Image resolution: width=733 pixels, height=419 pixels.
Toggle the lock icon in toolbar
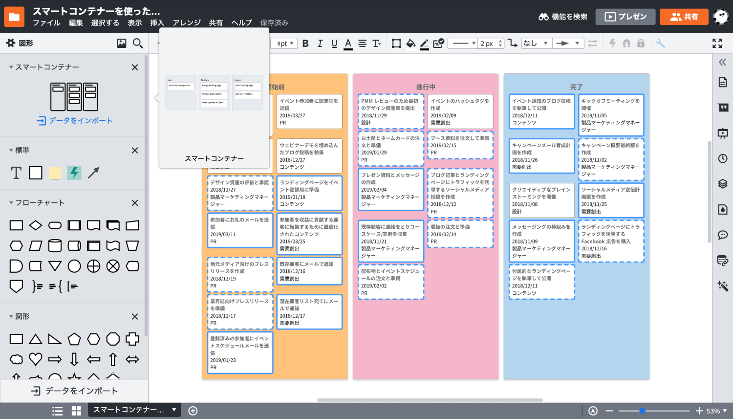point(641,44)
